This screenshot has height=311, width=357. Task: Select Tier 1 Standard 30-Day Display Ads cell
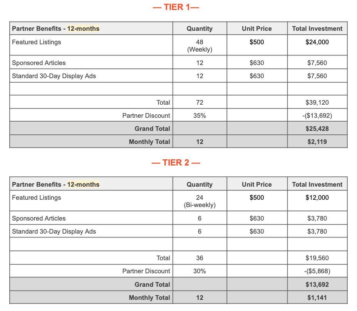click(x=91, y=76)
